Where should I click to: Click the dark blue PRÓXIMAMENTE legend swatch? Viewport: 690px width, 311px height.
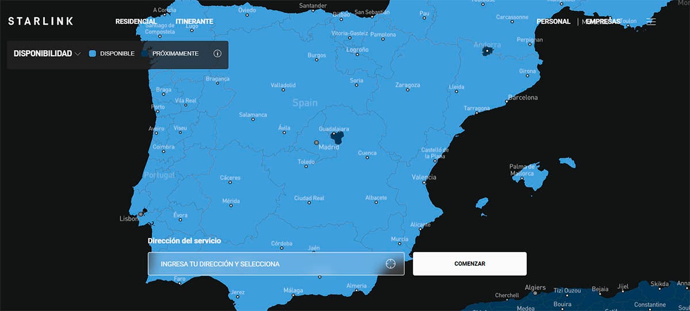[x=145, y=53]
